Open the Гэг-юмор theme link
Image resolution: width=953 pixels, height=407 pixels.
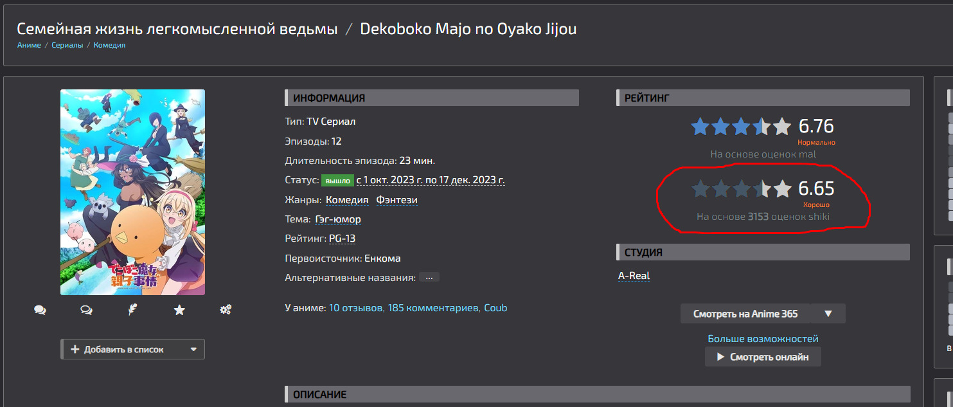tap(338, 219)
